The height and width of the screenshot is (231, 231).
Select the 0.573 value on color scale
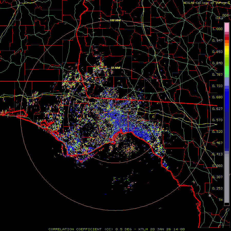(217, 120)
